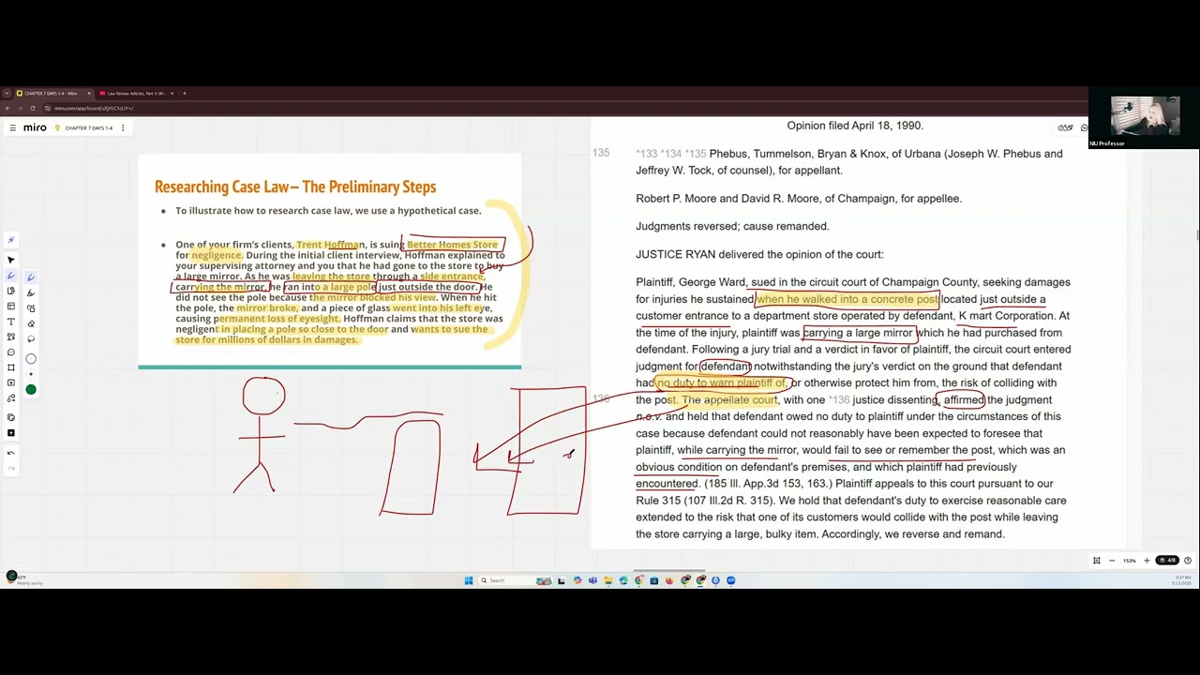Go forward in the browser
The height and width of the screenshot is (675, 1200).
tap(20, 108)
